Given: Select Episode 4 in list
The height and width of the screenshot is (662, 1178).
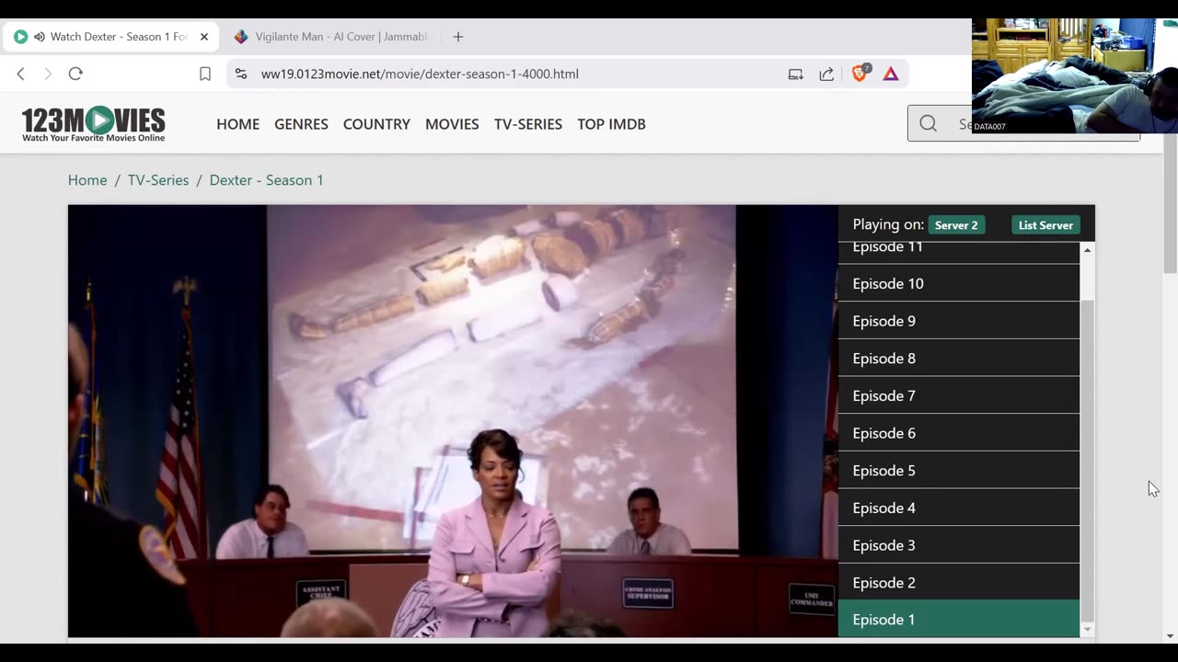Looking at the screenshot, I should pyautogui.click(x=958, y=508).
